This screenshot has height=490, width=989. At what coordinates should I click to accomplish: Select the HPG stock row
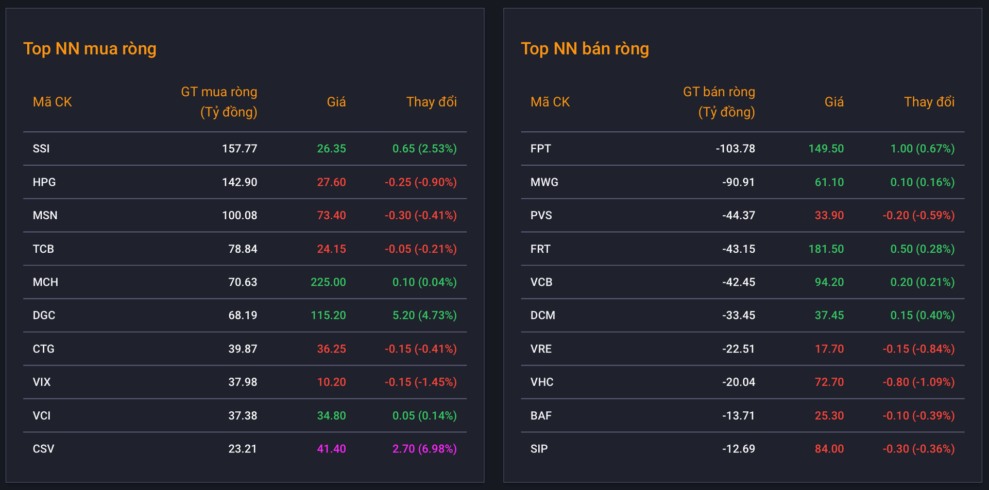coord(245,182)
